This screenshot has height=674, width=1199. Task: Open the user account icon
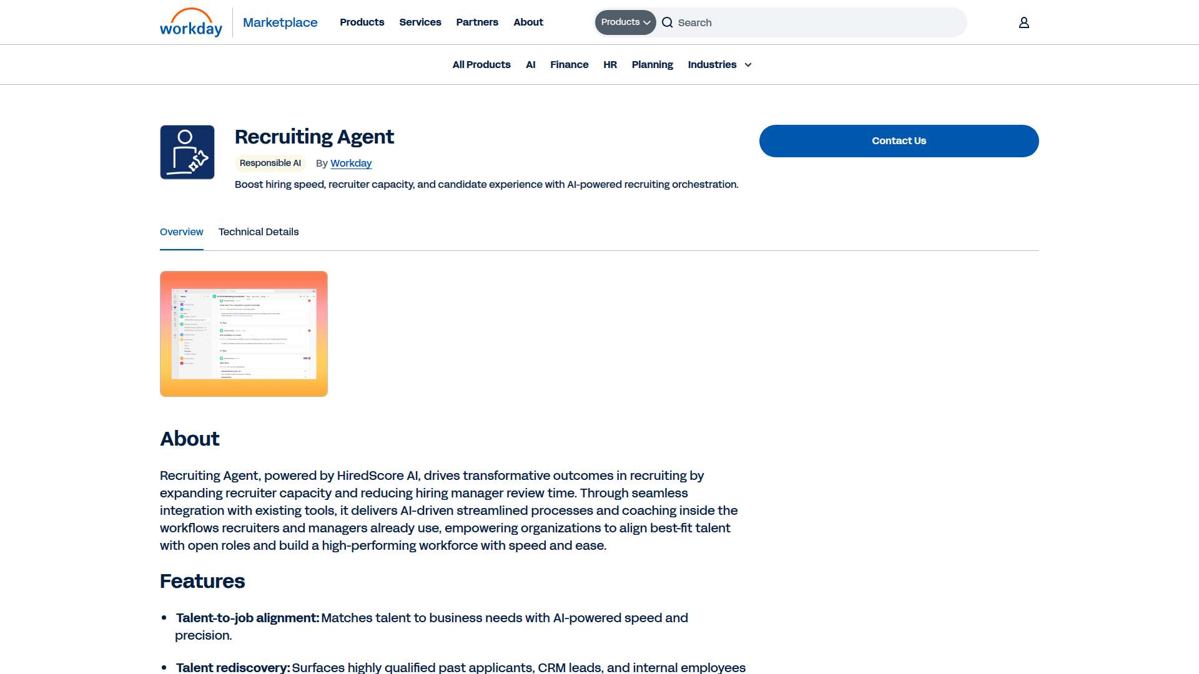1024,22
